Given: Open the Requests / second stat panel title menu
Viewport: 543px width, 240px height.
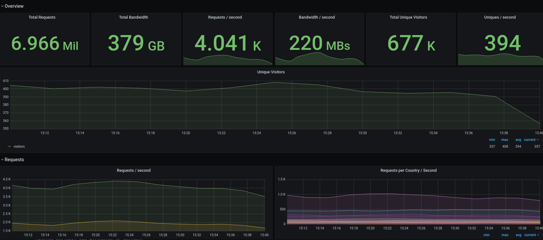Looking at the screenshot, I should [225, 17].
